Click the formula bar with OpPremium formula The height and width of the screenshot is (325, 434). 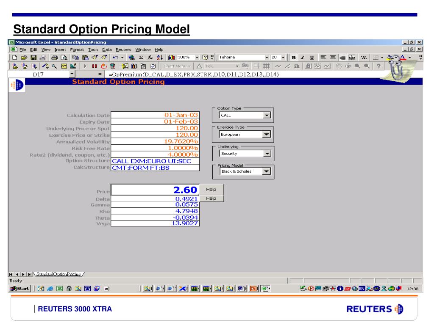pos(244,74)
